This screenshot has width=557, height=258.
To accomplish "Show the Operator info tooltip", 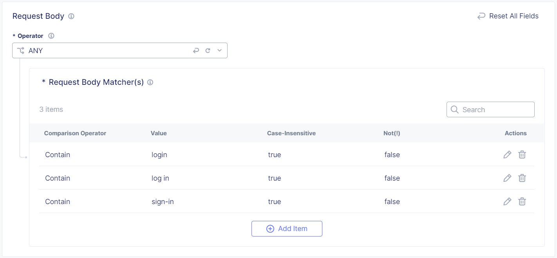I will (51, 36).
